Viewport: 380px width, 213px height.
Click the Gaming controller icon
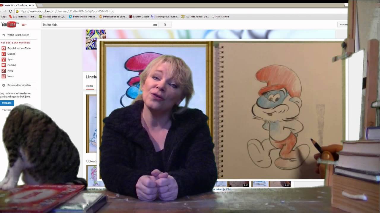pyautogui.click(x=4, y=65)
